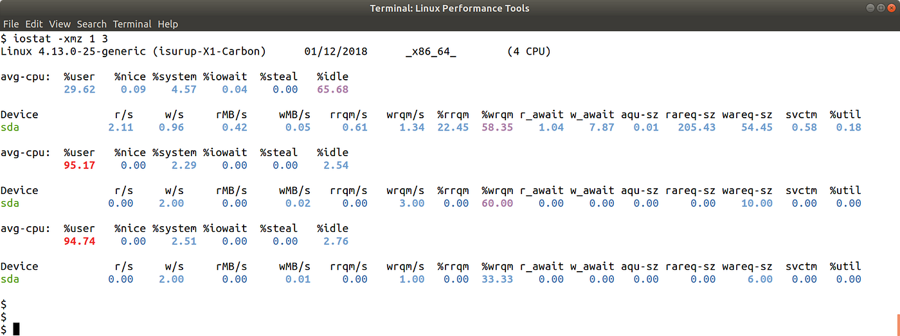
Task: Click the 58.35 %wrqm value
Action: [498, 127]
